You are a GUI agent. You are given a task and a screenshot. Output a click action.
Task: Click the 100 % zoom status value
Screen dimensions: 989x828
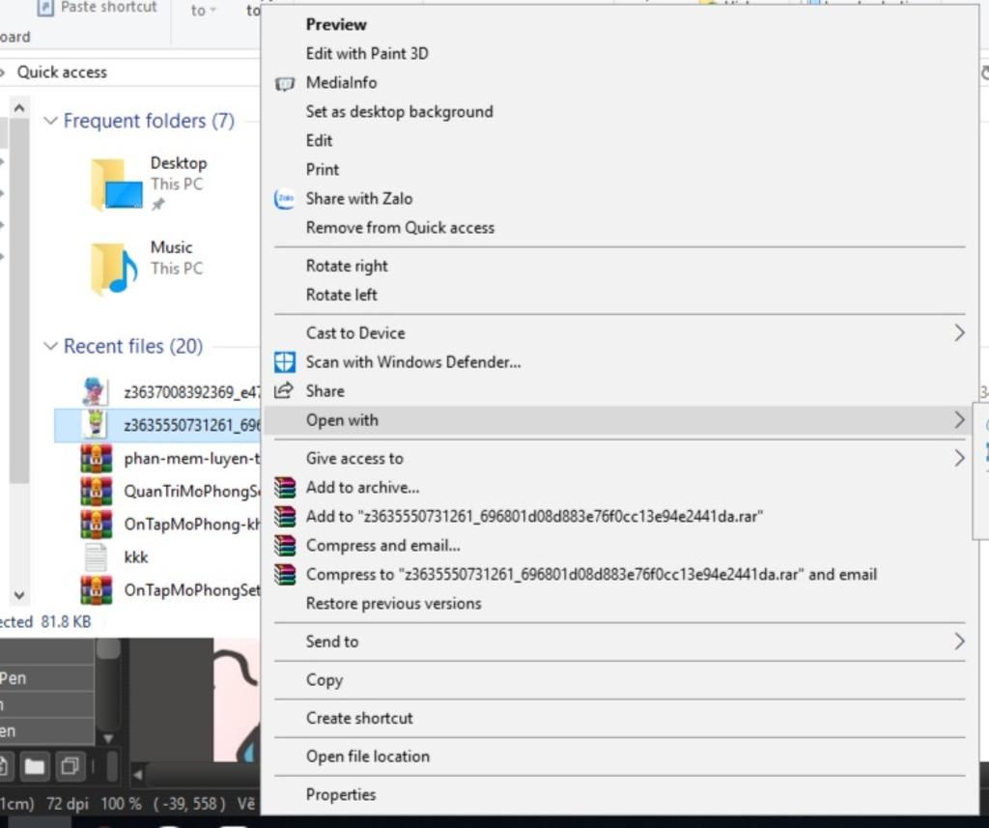point(121,804)
